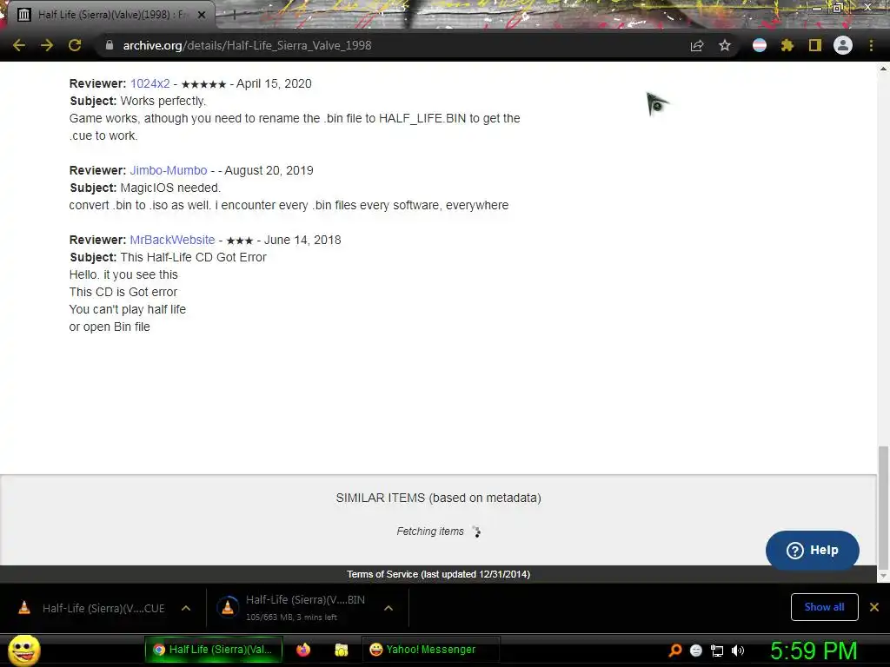Click 'MagicIOS needed.' subject text

click(170, 188)
